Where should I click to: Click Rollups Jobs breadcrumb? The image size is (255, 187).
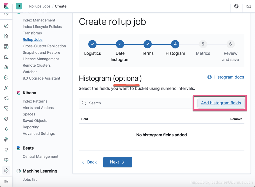40,6
